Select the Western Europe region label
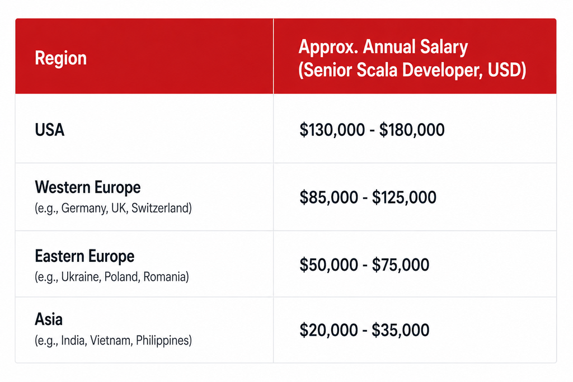573x382 pixels. (x=88, y=187)
